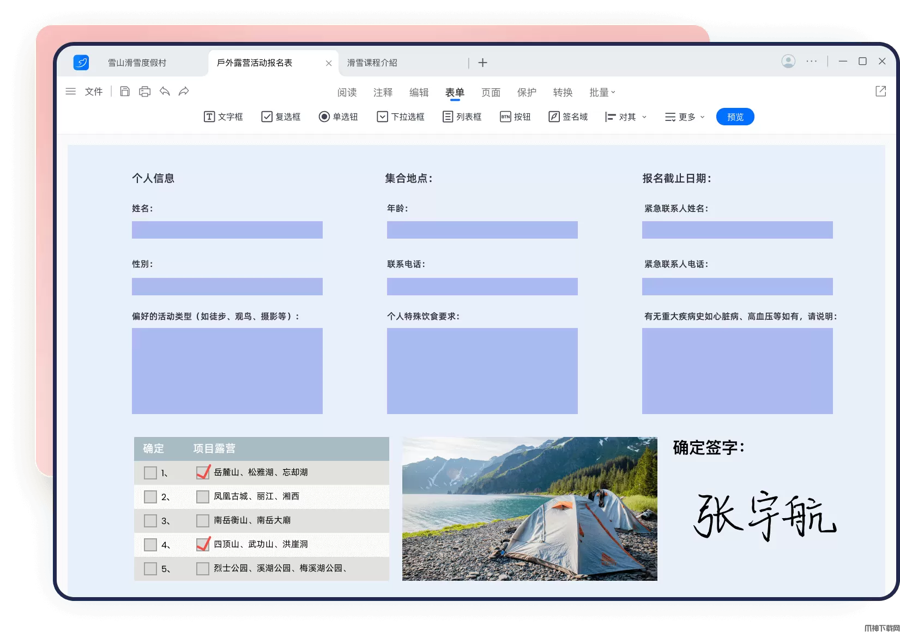Select the 文字框 text field tool
The width and height of the screenshot is (900, 632).
click(x=224, y=117)
